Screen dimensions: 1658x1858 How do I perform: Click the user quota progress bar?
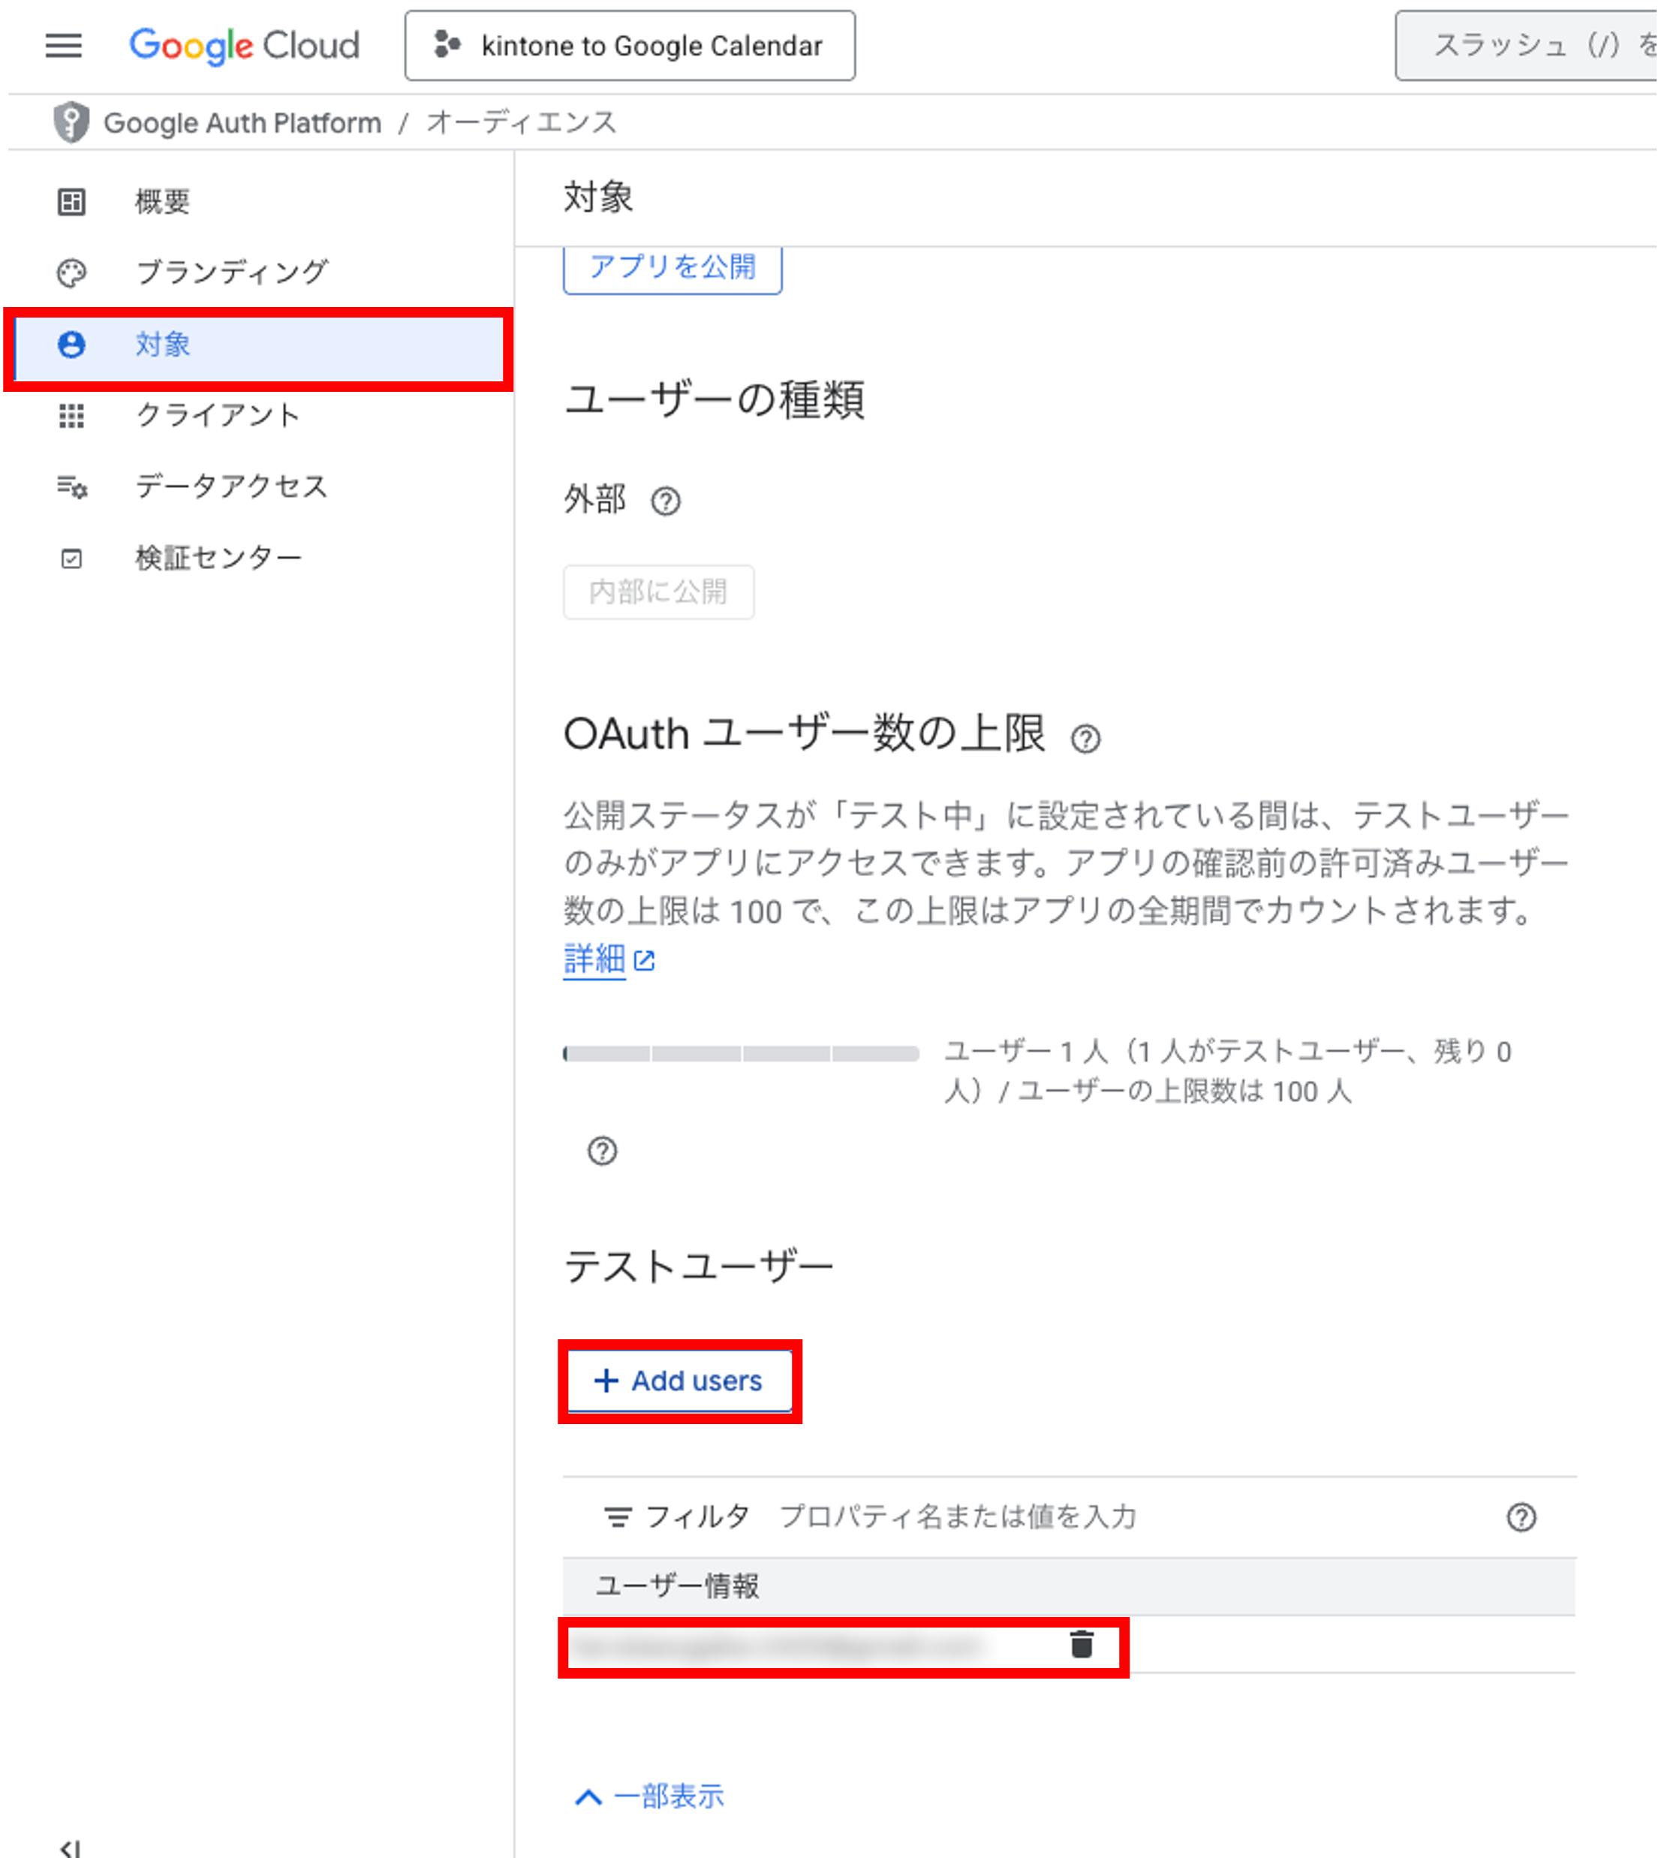(741, 1054)
